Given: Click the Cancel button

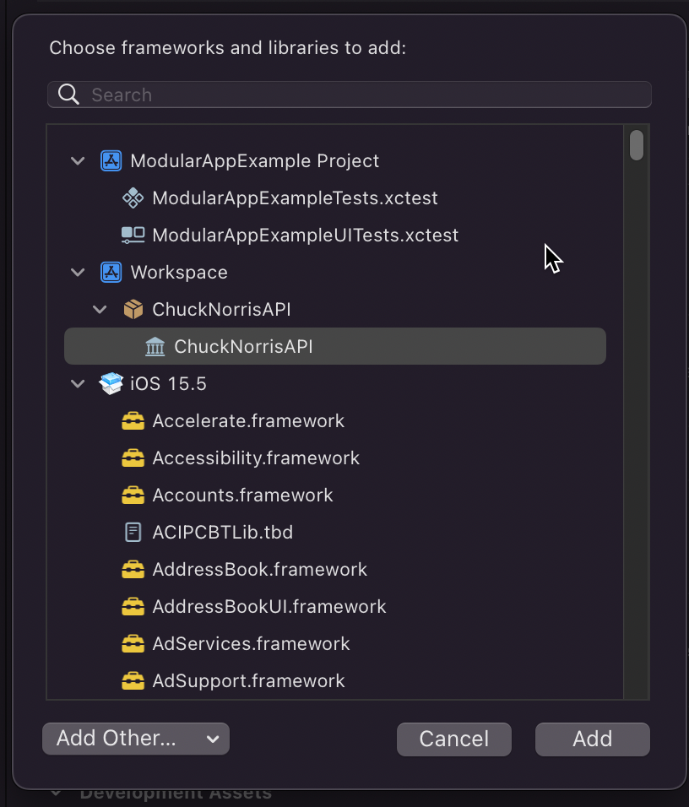Looking at the screenshot, I should click(x=454, y=739).
